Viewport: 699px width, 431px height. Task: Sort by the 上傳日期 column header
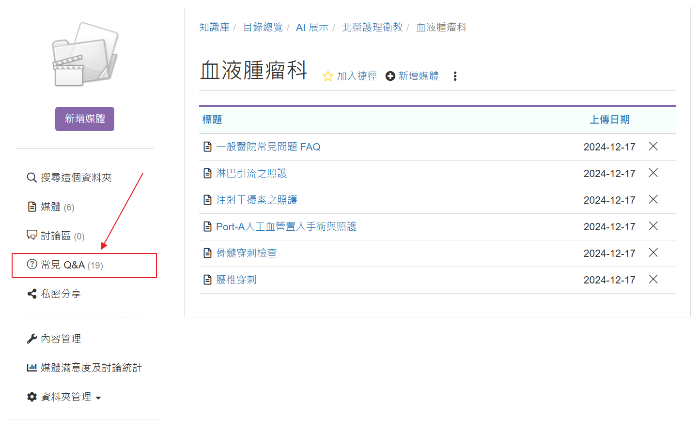609,119
